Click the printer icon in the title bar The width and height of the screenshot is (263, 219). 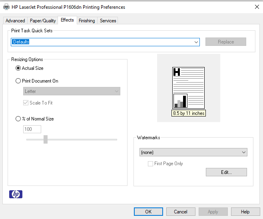[x=6, y=7]
